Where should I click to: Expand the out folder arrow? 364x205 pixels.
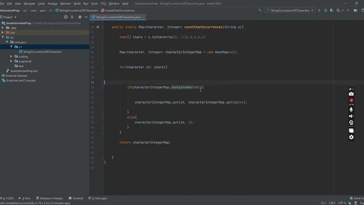click(x=2, y=32)
